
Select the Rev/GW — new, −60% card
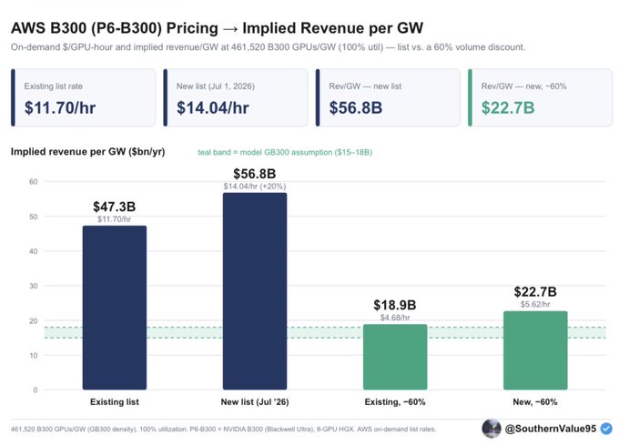[x=541, y=97]
